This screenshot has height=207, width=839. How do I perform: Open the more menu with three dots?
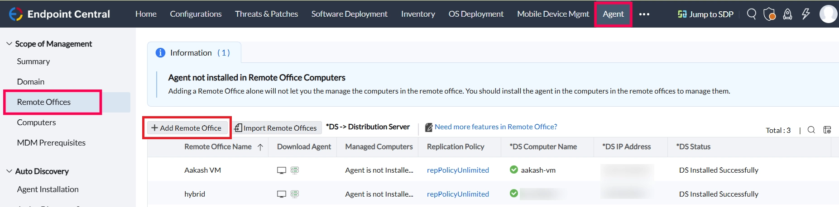point(644,14)
